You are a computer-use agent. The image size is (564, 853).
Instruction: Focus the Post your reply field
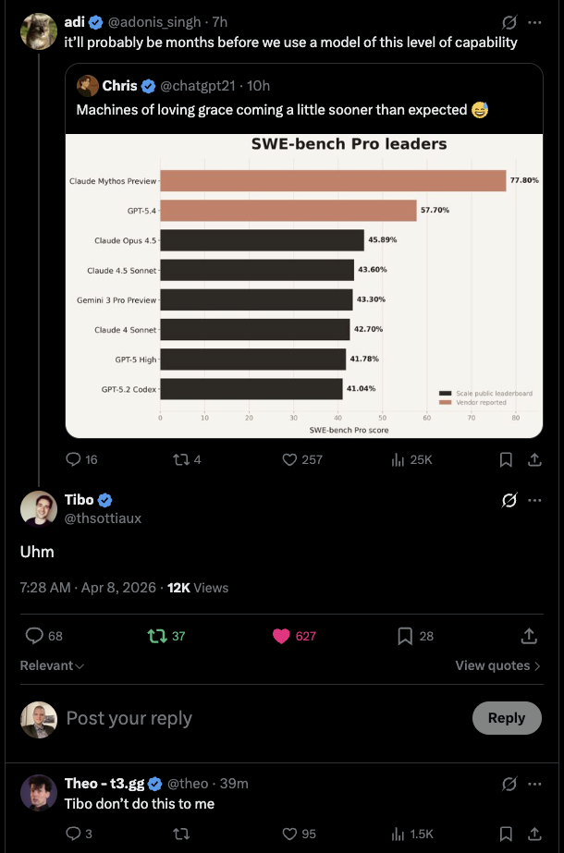point(267,718)
